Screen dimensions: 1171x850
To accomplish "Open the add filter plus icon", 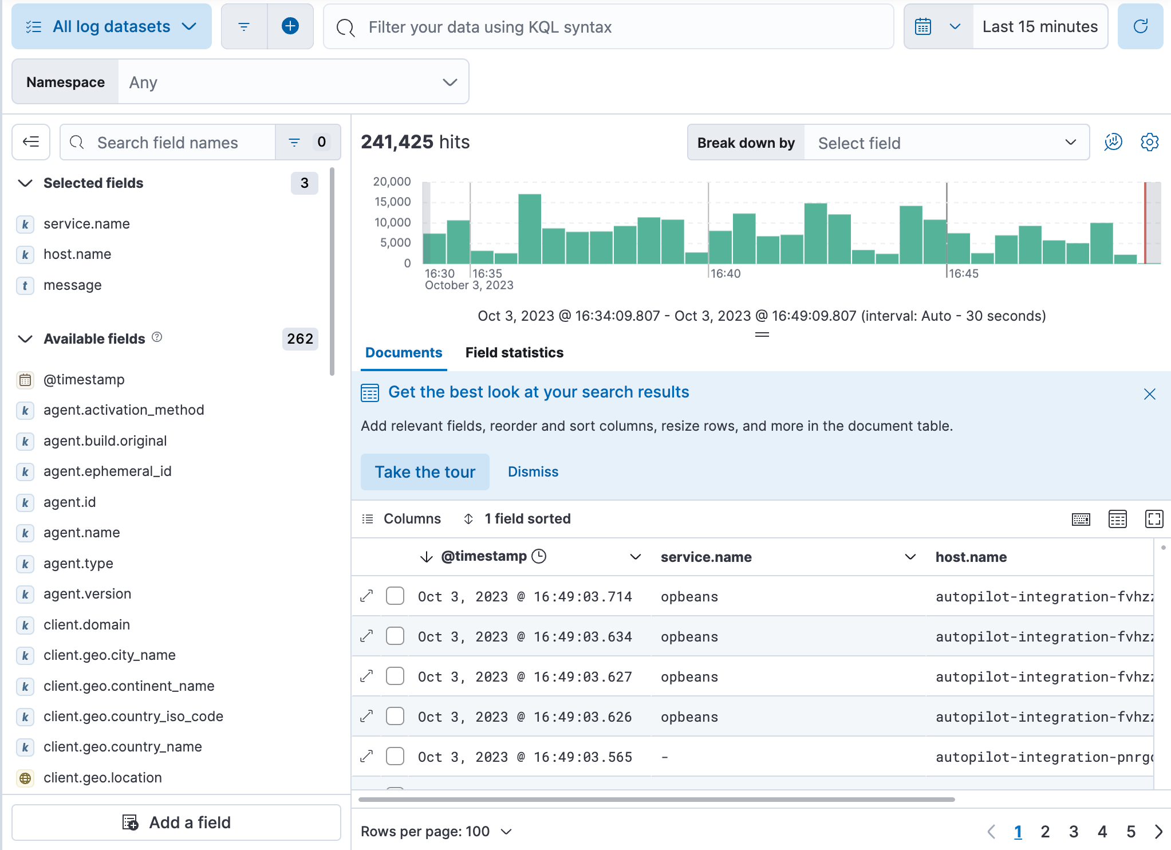I will (291, 26).
